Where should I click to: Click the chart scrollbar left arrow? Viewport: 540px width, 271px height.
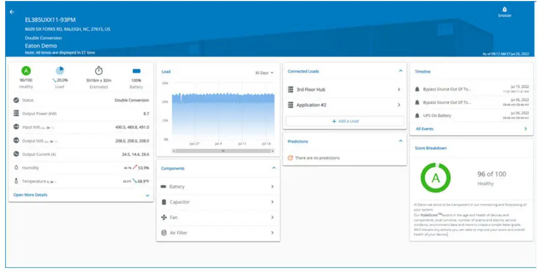(174, 151)
